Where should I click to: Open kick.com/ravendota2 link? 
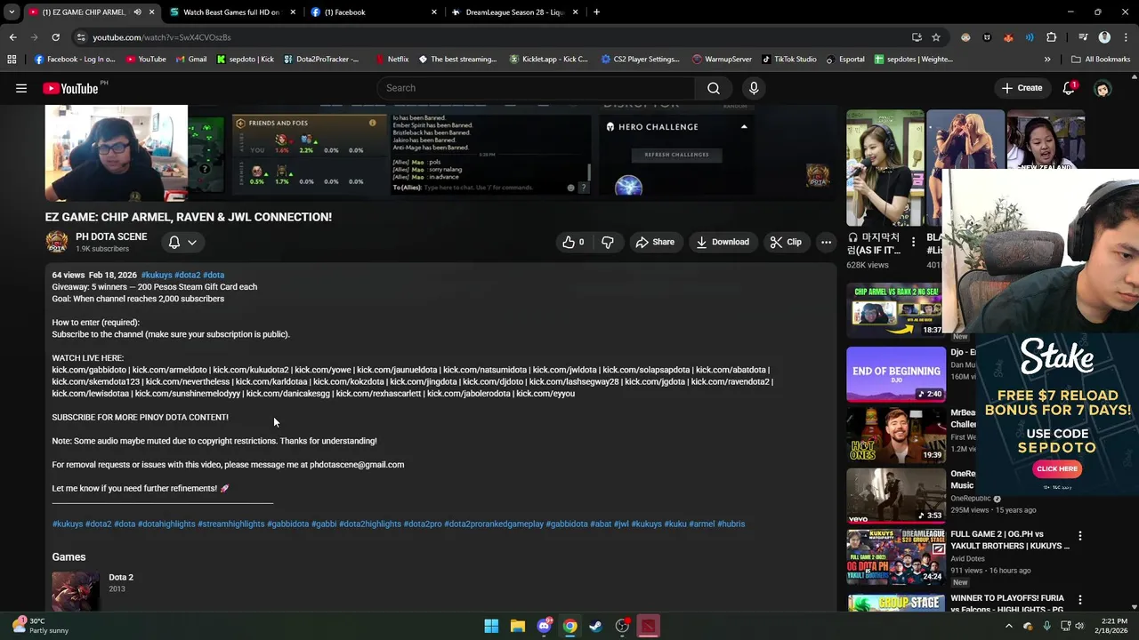[731, 381]
